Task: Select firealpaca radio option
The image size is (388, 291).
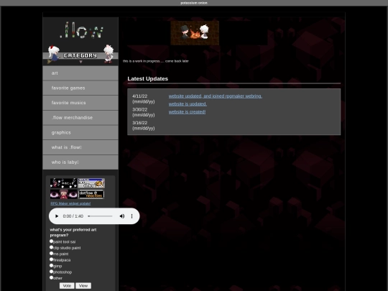Action: point(52,259)
